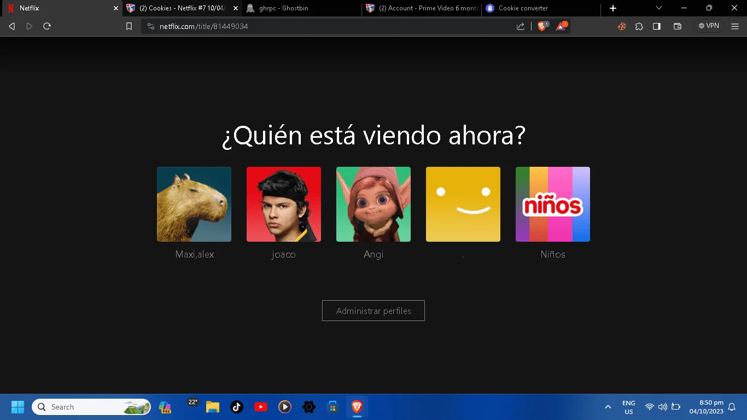Click the VPN button
Screen dimensions: 747x420
pos(709,26)
